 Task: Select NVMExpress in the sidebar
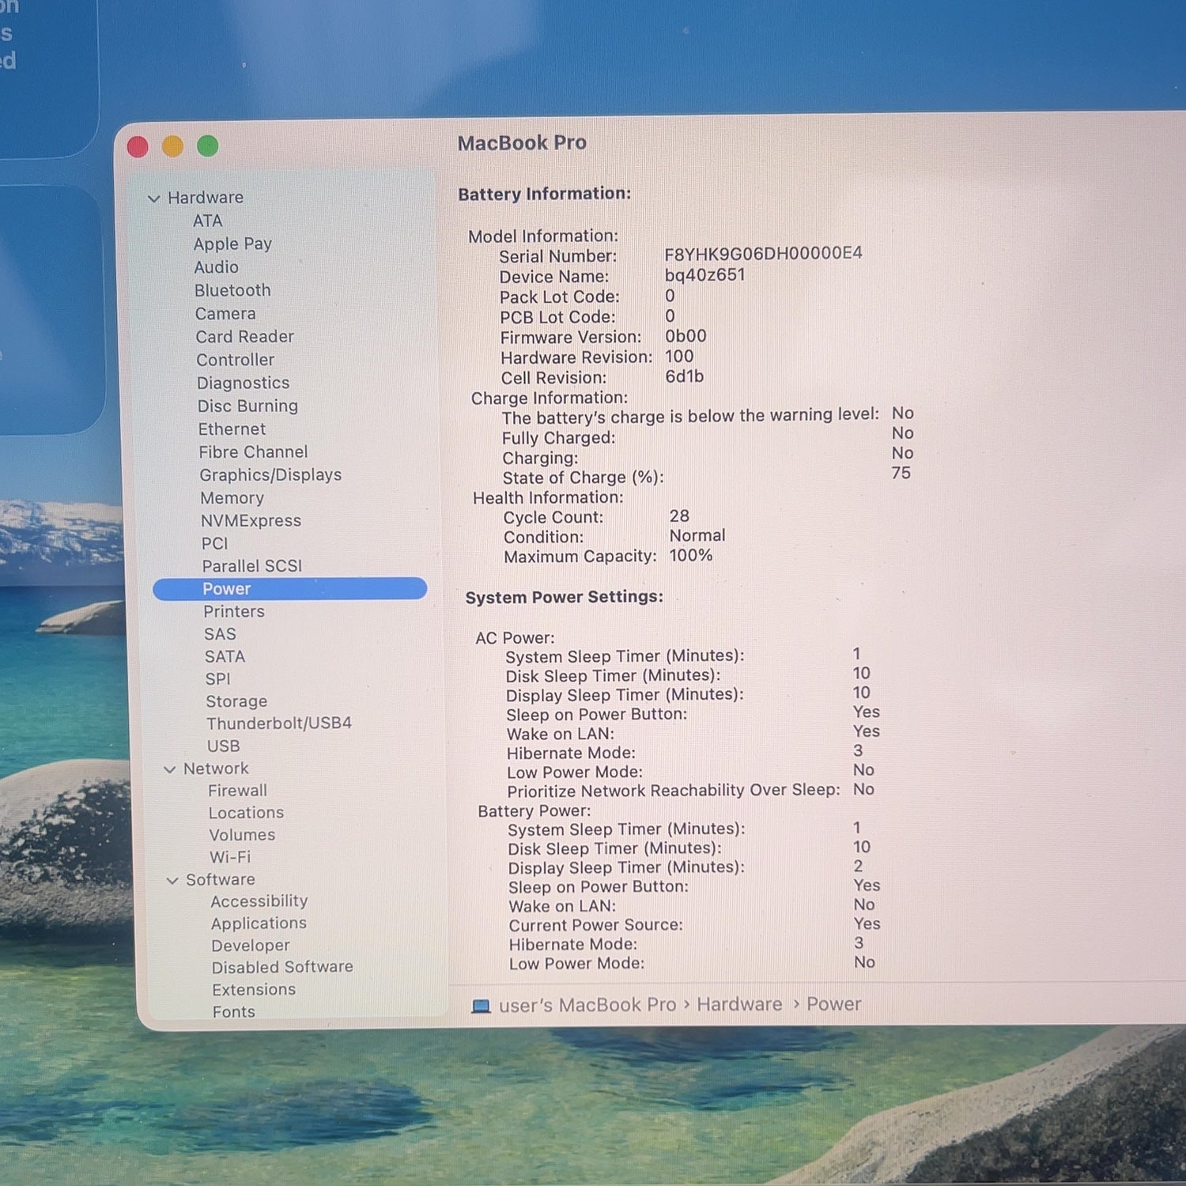(251, 520)
